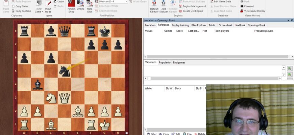Expand the New Game dropdown
This screenshot has width=294, height=135.
(39, 11)
